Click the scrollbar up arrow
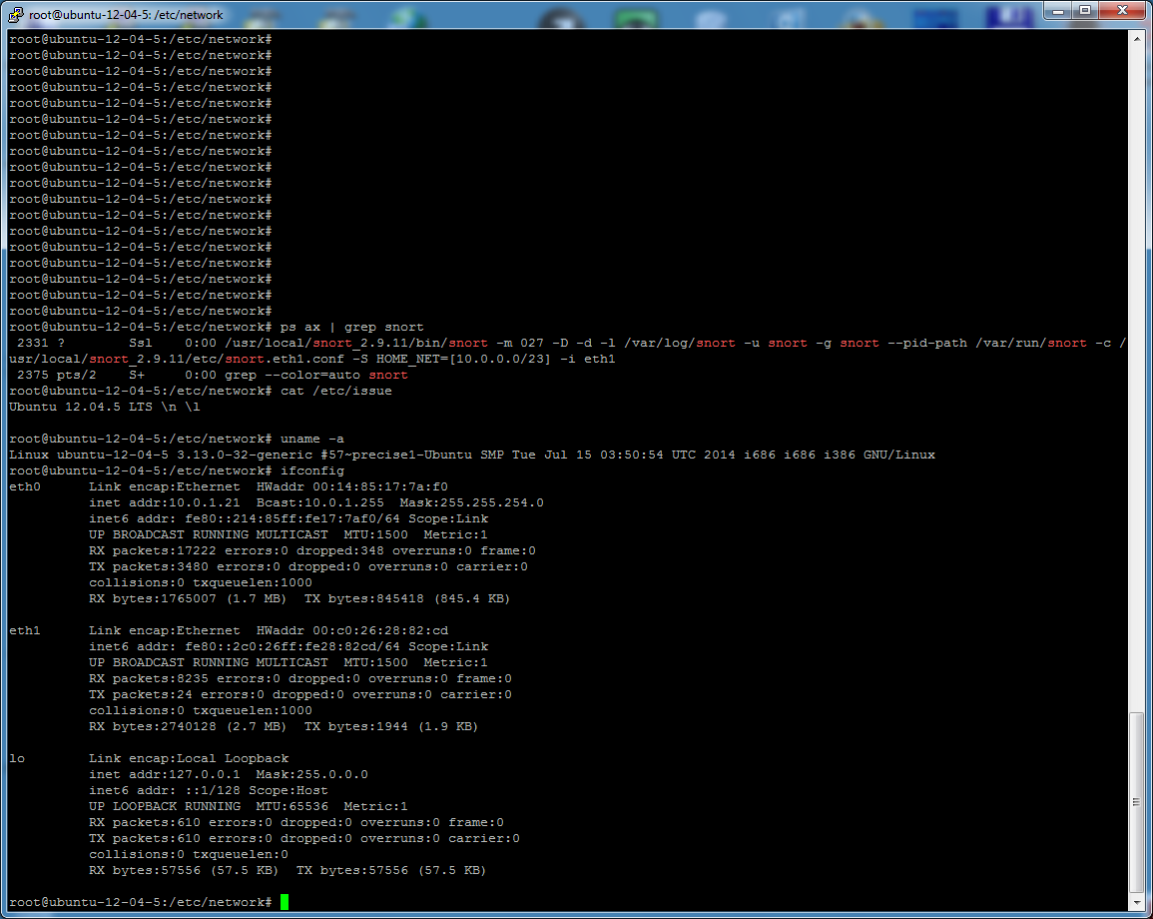Image resolution: width=1153 pixels, height=919 pixels. pos(1136,38)
